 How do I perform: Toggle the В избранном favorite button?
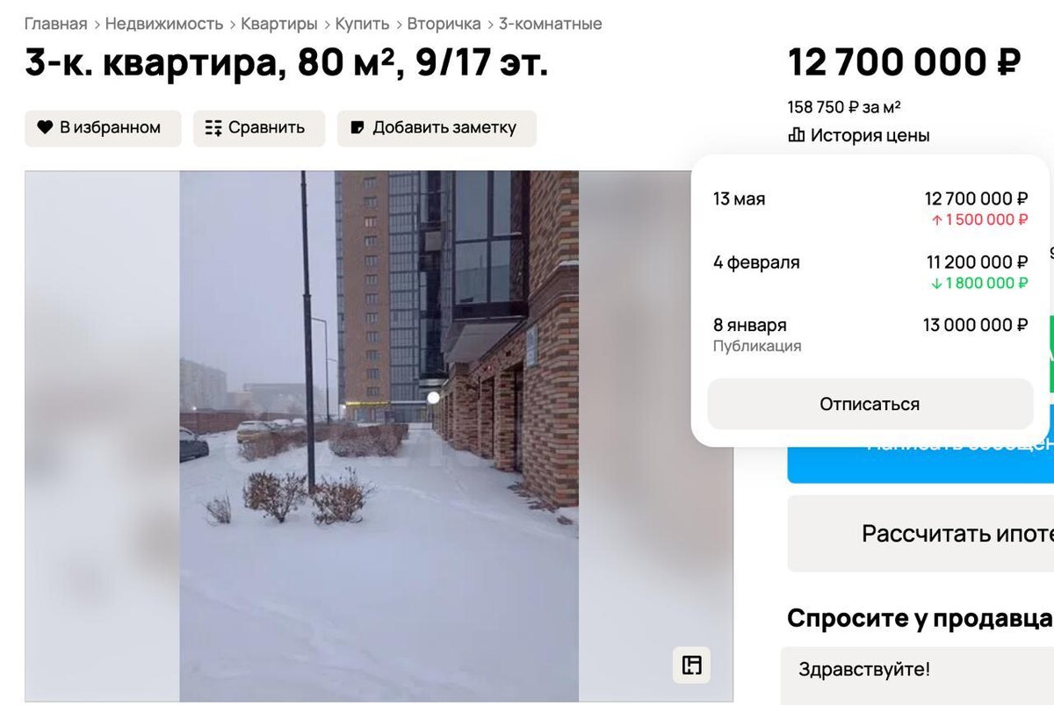tap(103, 128)
